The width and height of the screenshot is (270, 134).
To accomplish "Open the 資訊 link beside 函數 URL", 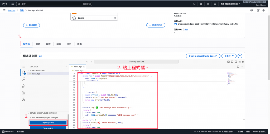I will tap(186, 30).
